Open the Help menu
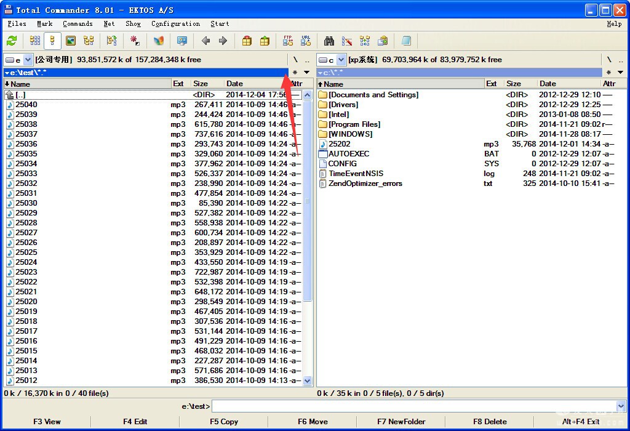 coord(614,24)
